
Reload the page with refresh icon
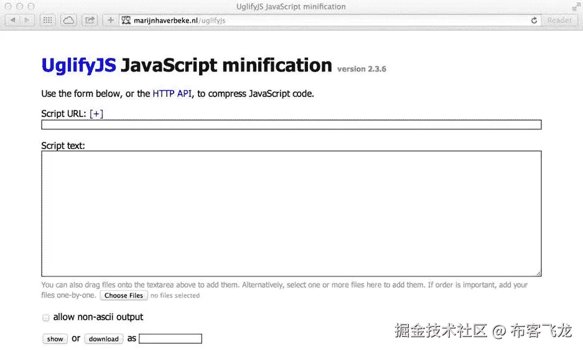(534, 21)
